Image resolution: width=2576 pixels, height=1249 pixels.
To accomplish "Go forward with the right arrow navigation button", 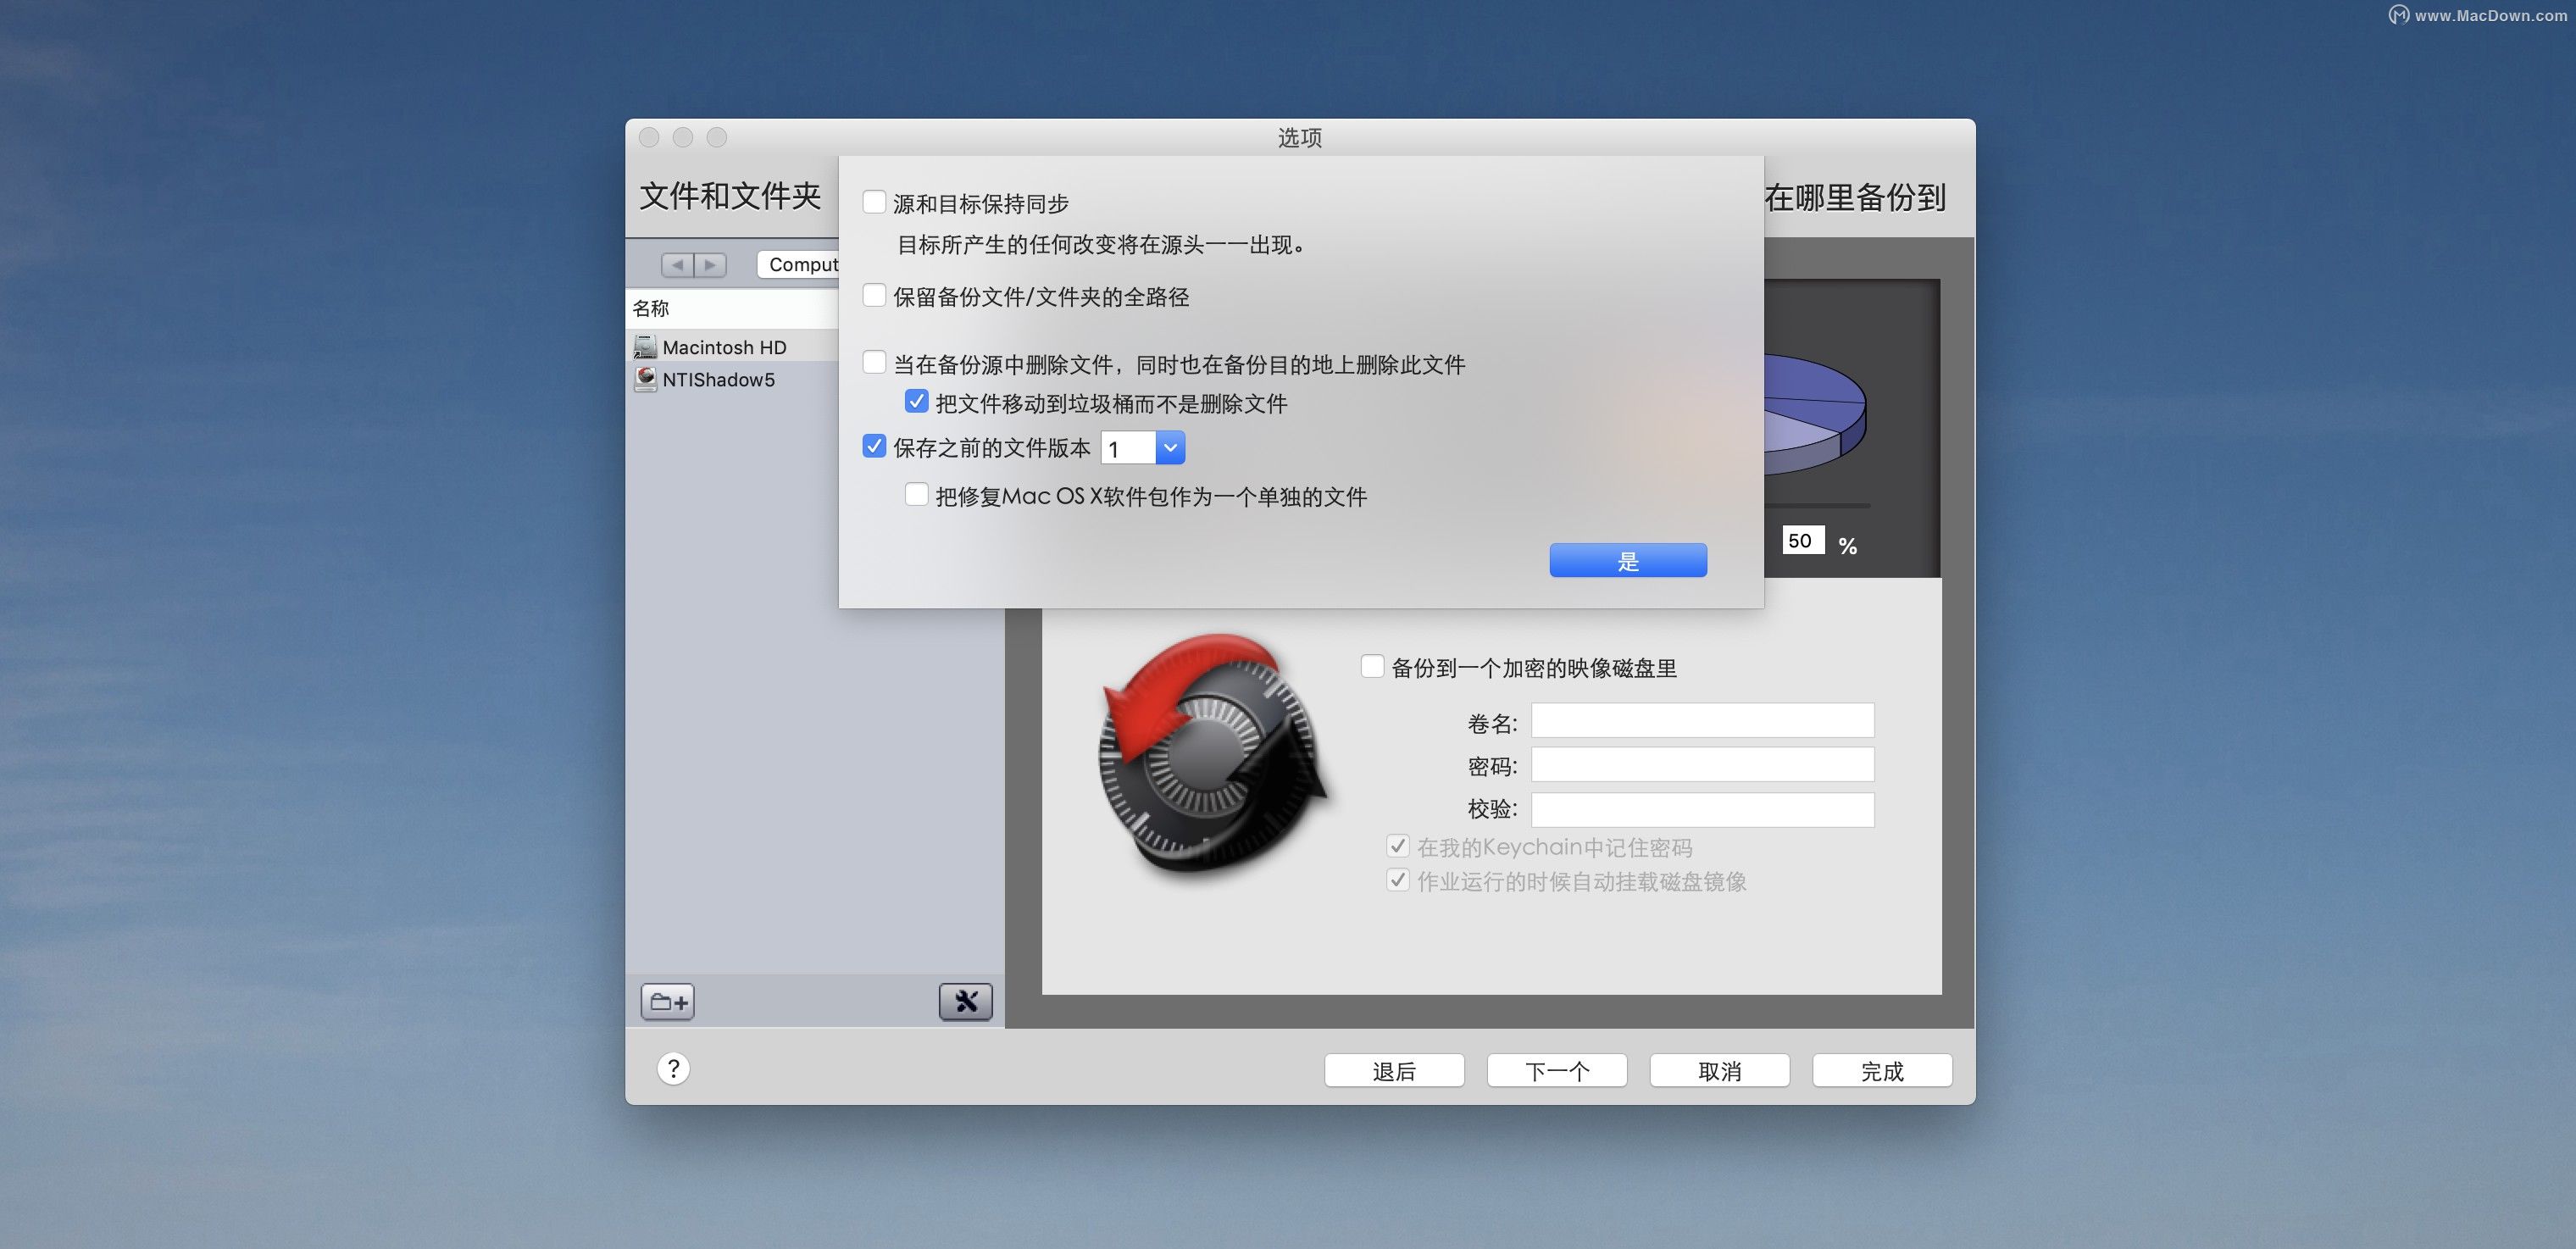I will click(x=710, y=264).
